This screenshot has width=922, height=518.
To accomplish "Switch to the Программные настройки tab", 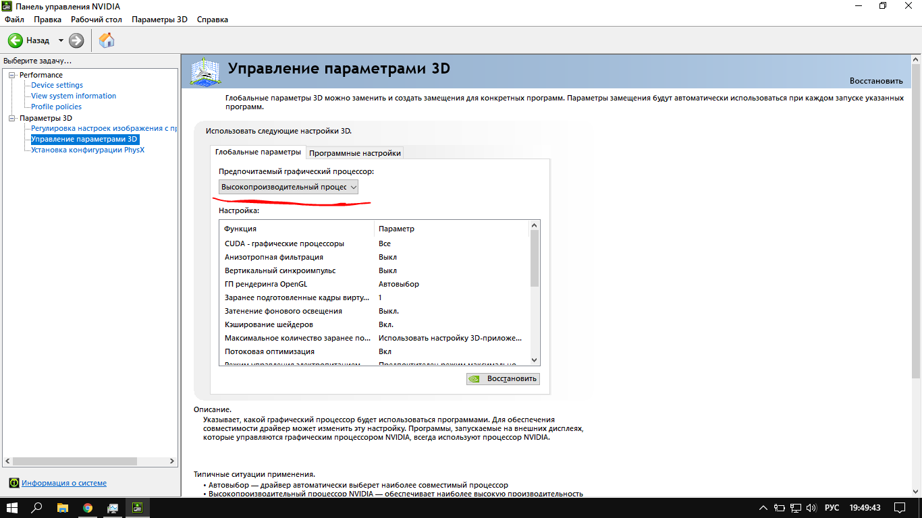I will pyautogui.click(x=355, y=153).
